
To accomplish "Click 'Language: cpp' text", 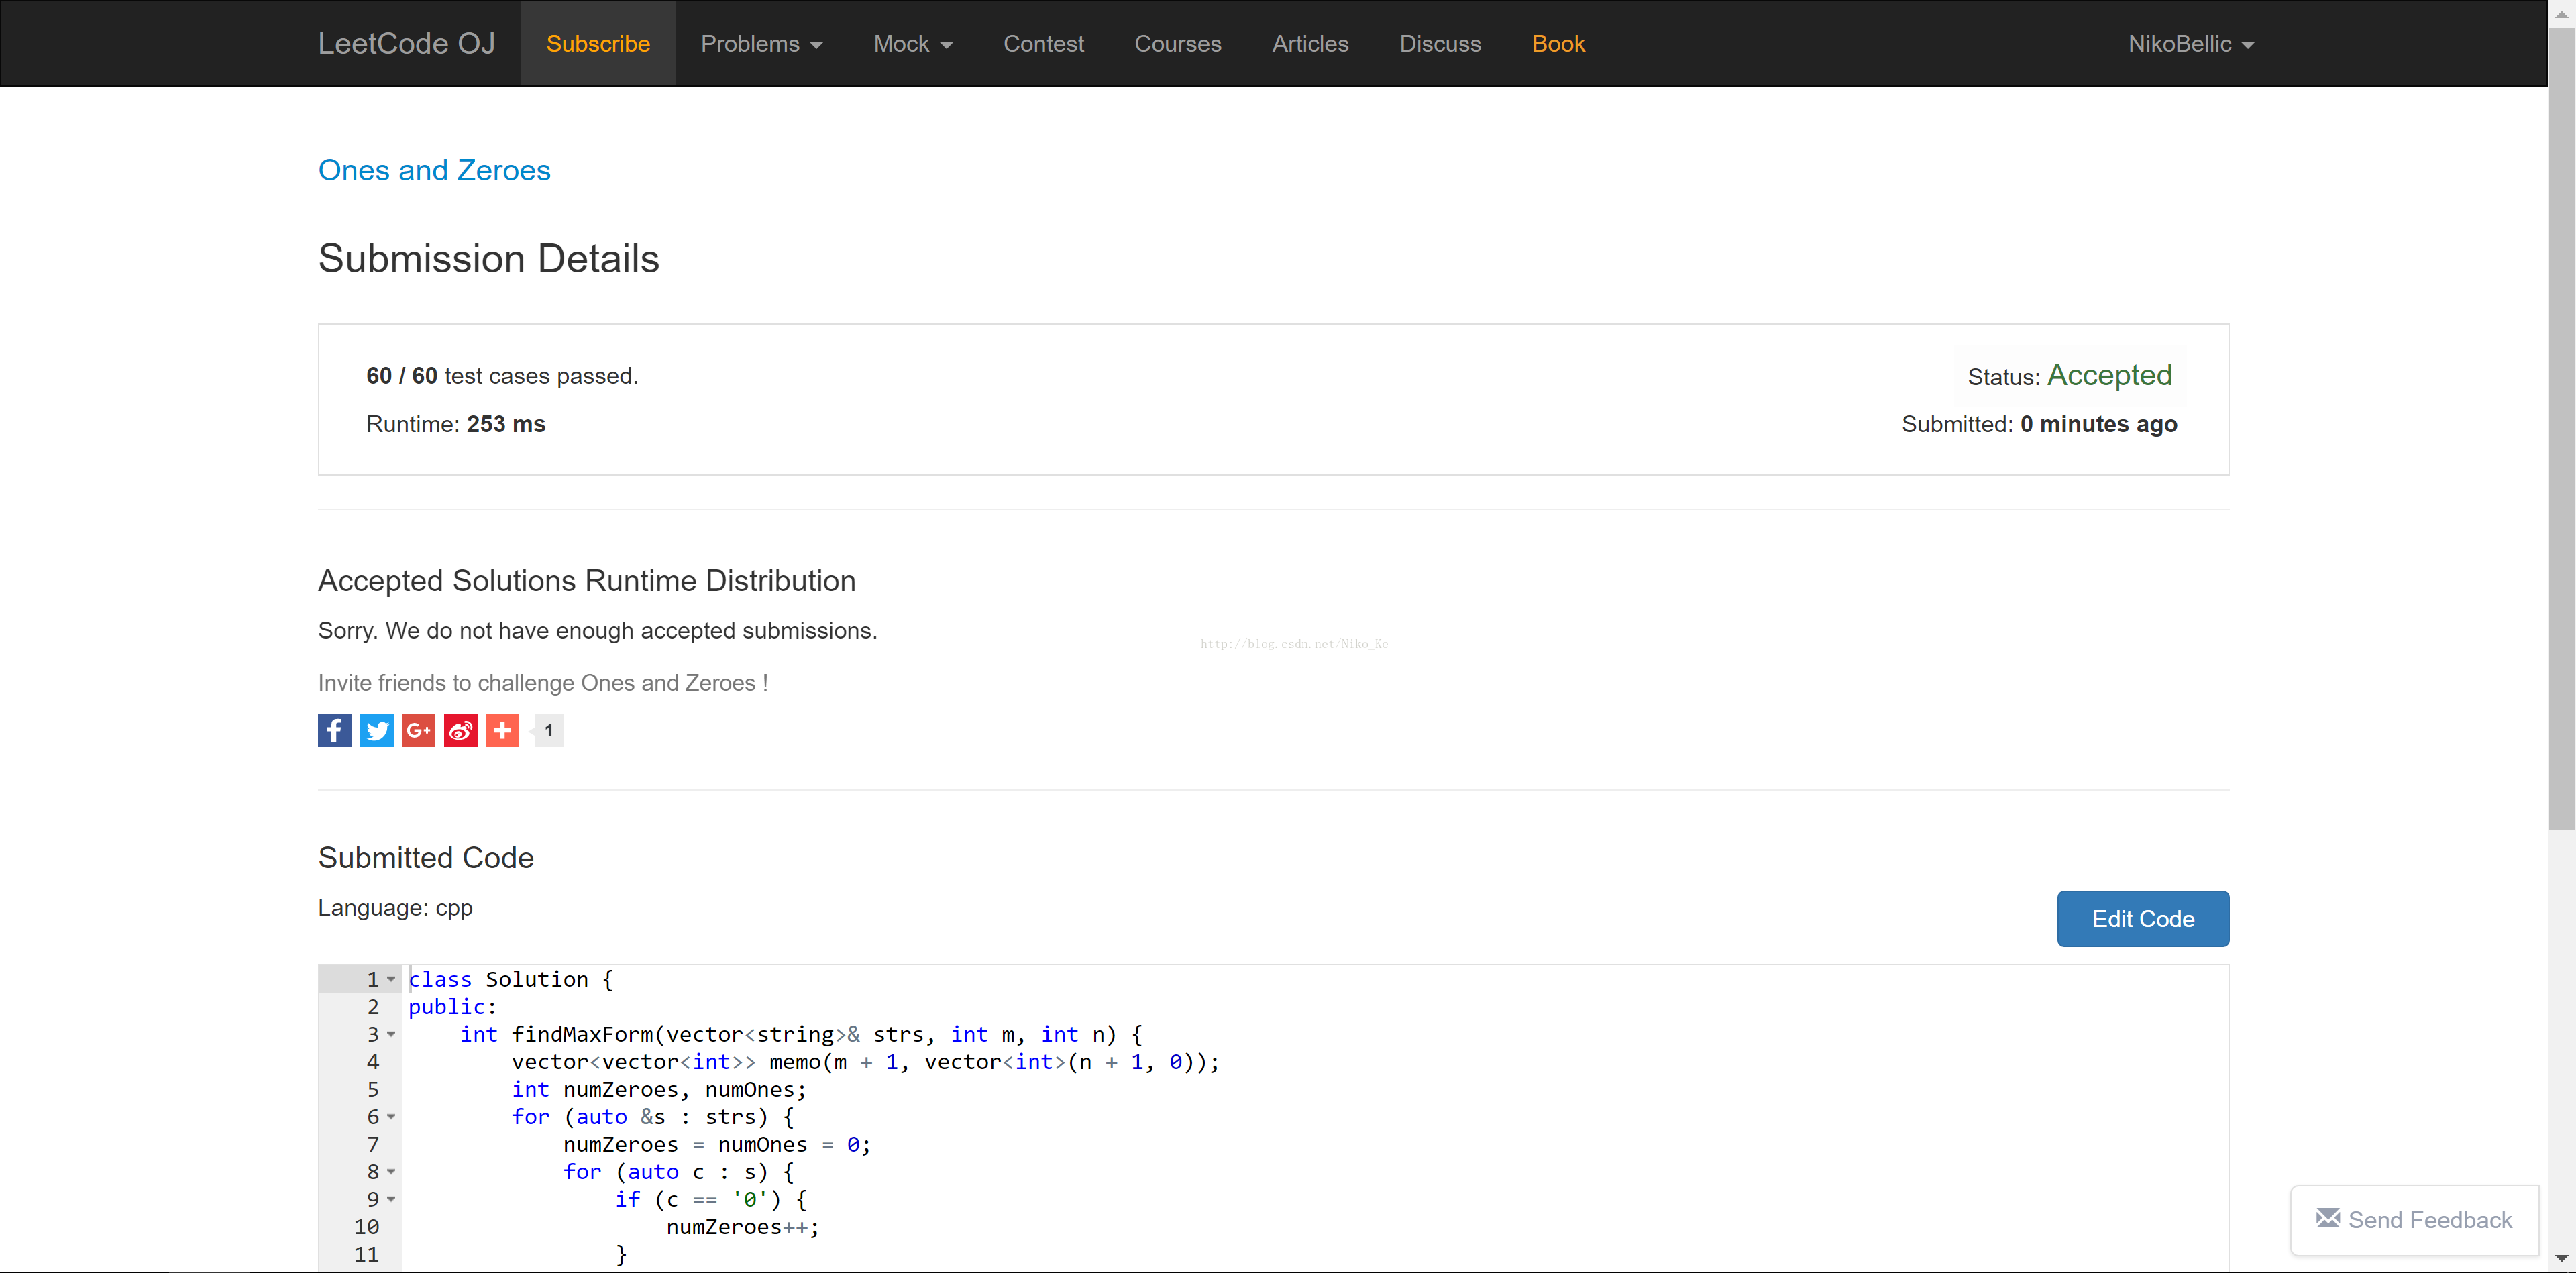I will (395, 908).
